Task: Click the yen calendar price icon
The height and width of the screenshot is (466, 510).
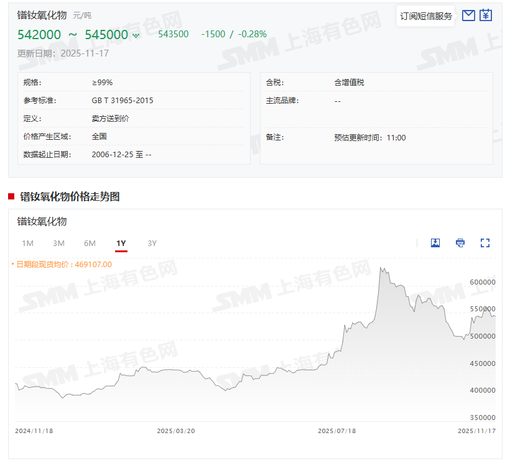Action: click(x=486, y=15)
